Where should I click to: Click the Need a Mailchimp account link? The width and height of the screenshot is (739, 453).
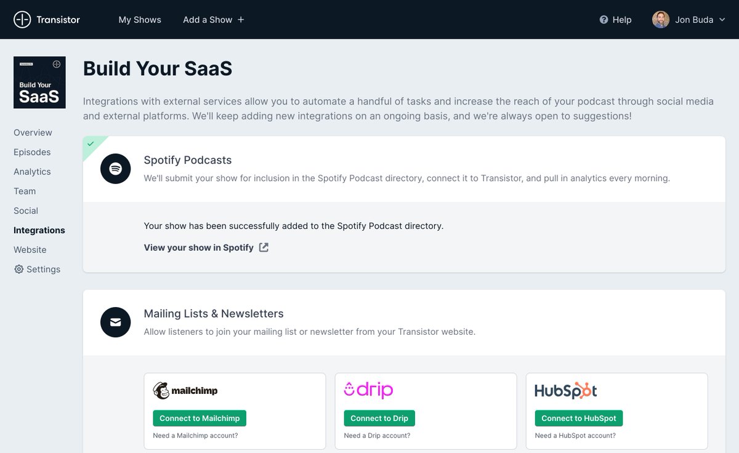(x=195, y=436)
